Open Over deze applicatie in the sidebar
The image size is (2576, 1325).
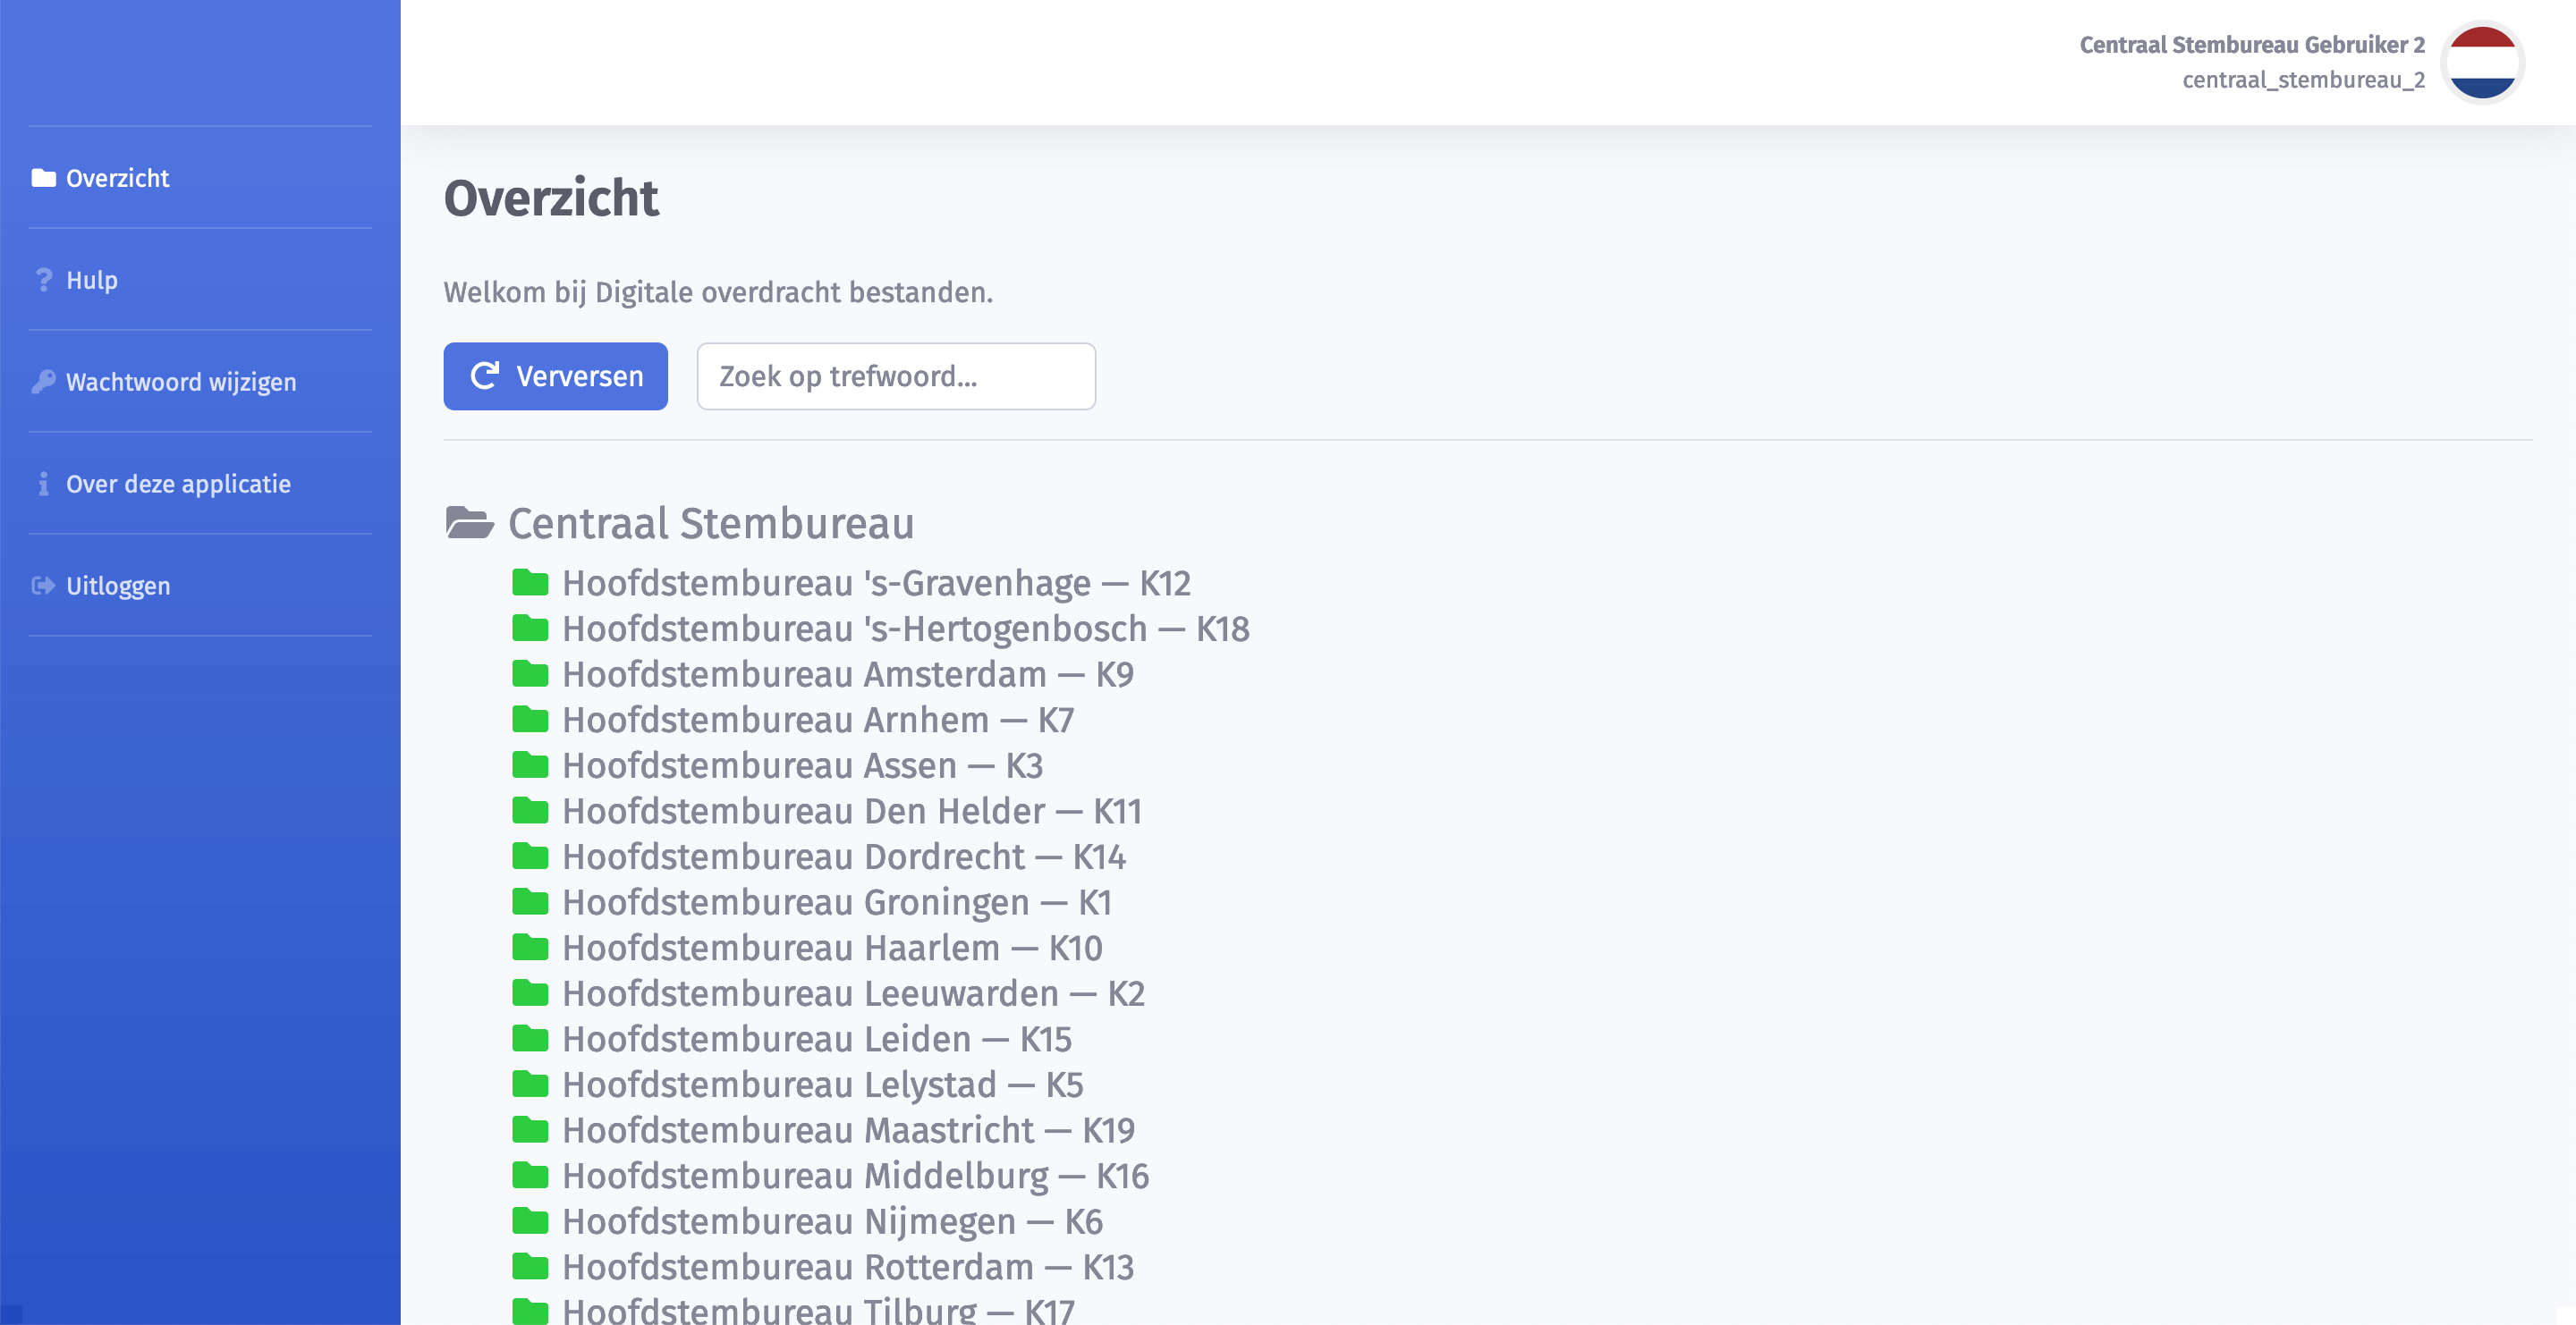[178, 484]
